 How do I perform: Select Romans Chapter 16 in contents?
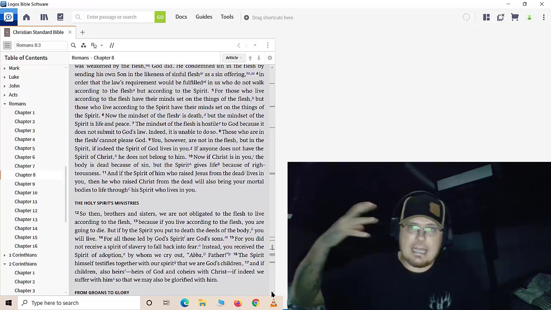click(26, 246)
